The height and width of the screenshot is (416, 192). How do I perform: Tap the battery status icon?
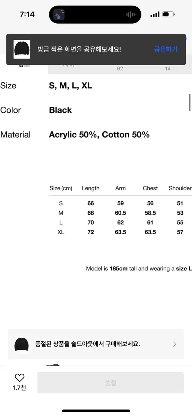(168, 15)
